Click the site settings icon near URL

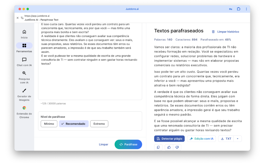[22, 18]
